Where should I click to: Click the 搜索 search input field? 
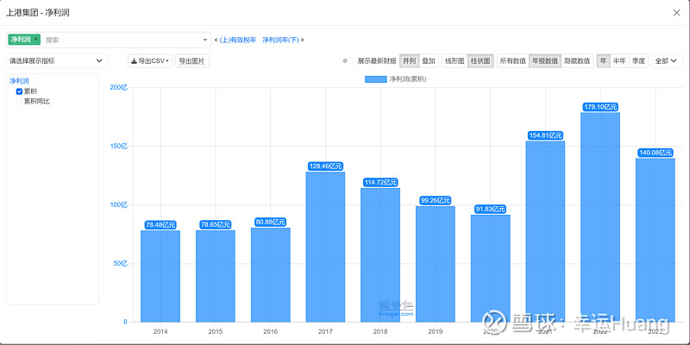[121, 40]
